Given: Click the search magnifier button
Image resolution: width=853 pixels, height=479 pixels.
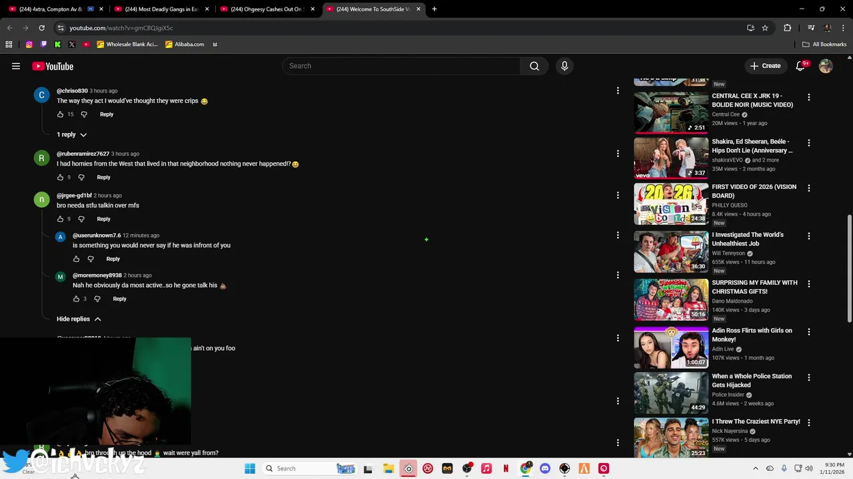Looking at the screenshot, I should 534,66.
